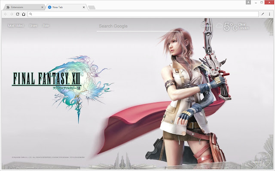Click the magnifier icon in address bar
The image size is (275, 171).
point(31,14)
